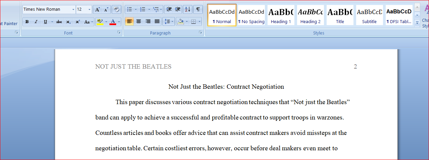Toggle strikethrough formatting

[x=59, y=22]
